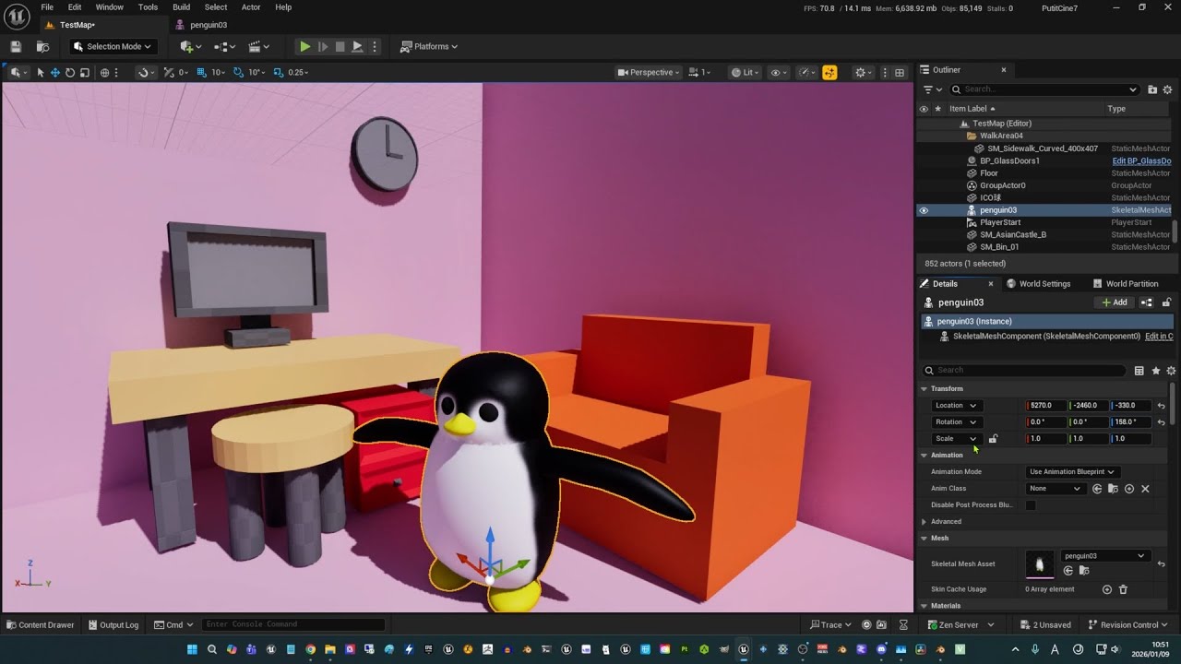Image resolution: width=1181 pixels, height=664 pixels.
Task: Click the Location X value 5270.0
Action: 1045,406
